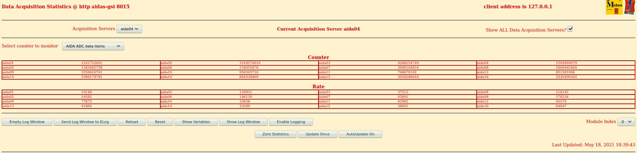This screenshot has width=637, height=153.
Task: Click the Enable Logging button
Action: (x=291, y=122)
